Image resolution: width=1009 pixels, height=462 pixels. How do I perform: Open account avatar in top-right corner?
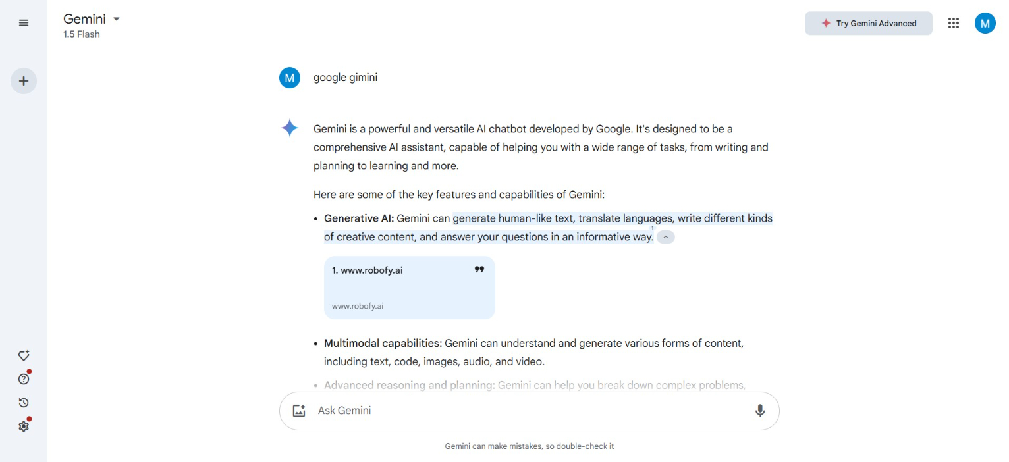pyautogui.click(x=985, y=23)
